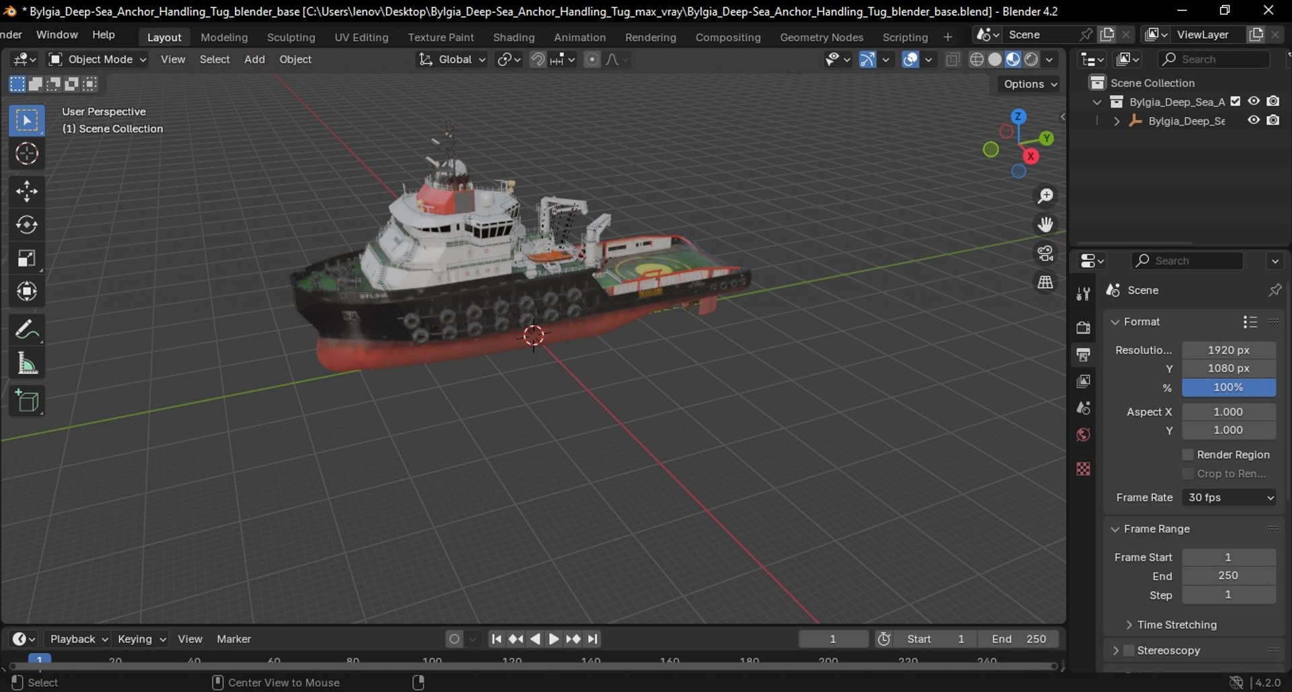
Task: Pin the Scene properties panel
Action: click(x=1275, y=290)
